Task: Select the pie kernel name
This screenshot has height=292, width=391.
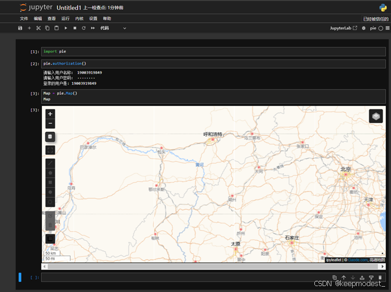Action: pos(373,28)
